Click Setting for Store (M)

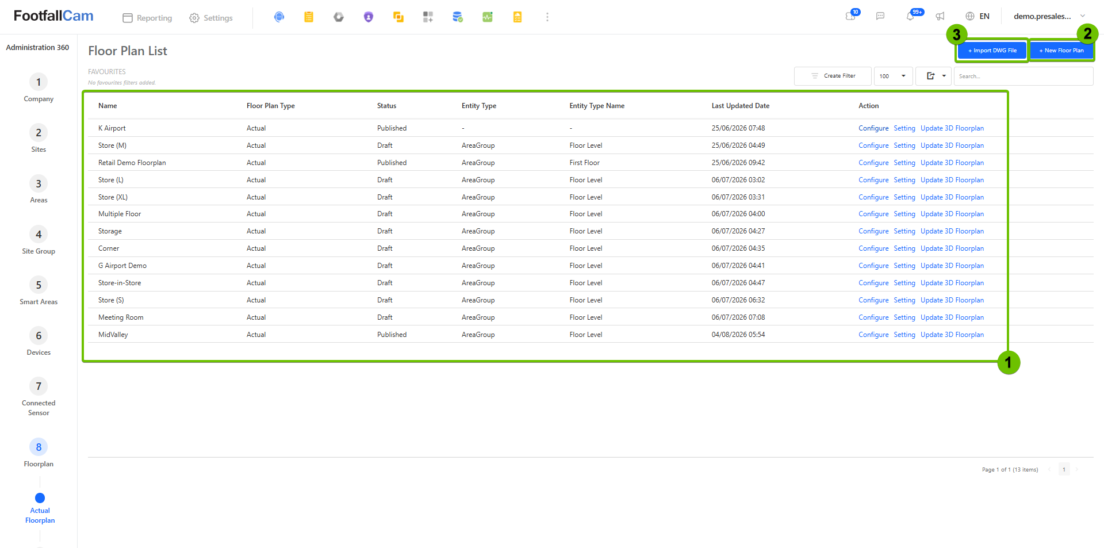pyautogui.click(x=904, y=145)
